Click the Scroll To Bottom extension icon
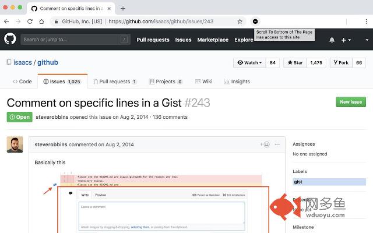 [255, 22]
